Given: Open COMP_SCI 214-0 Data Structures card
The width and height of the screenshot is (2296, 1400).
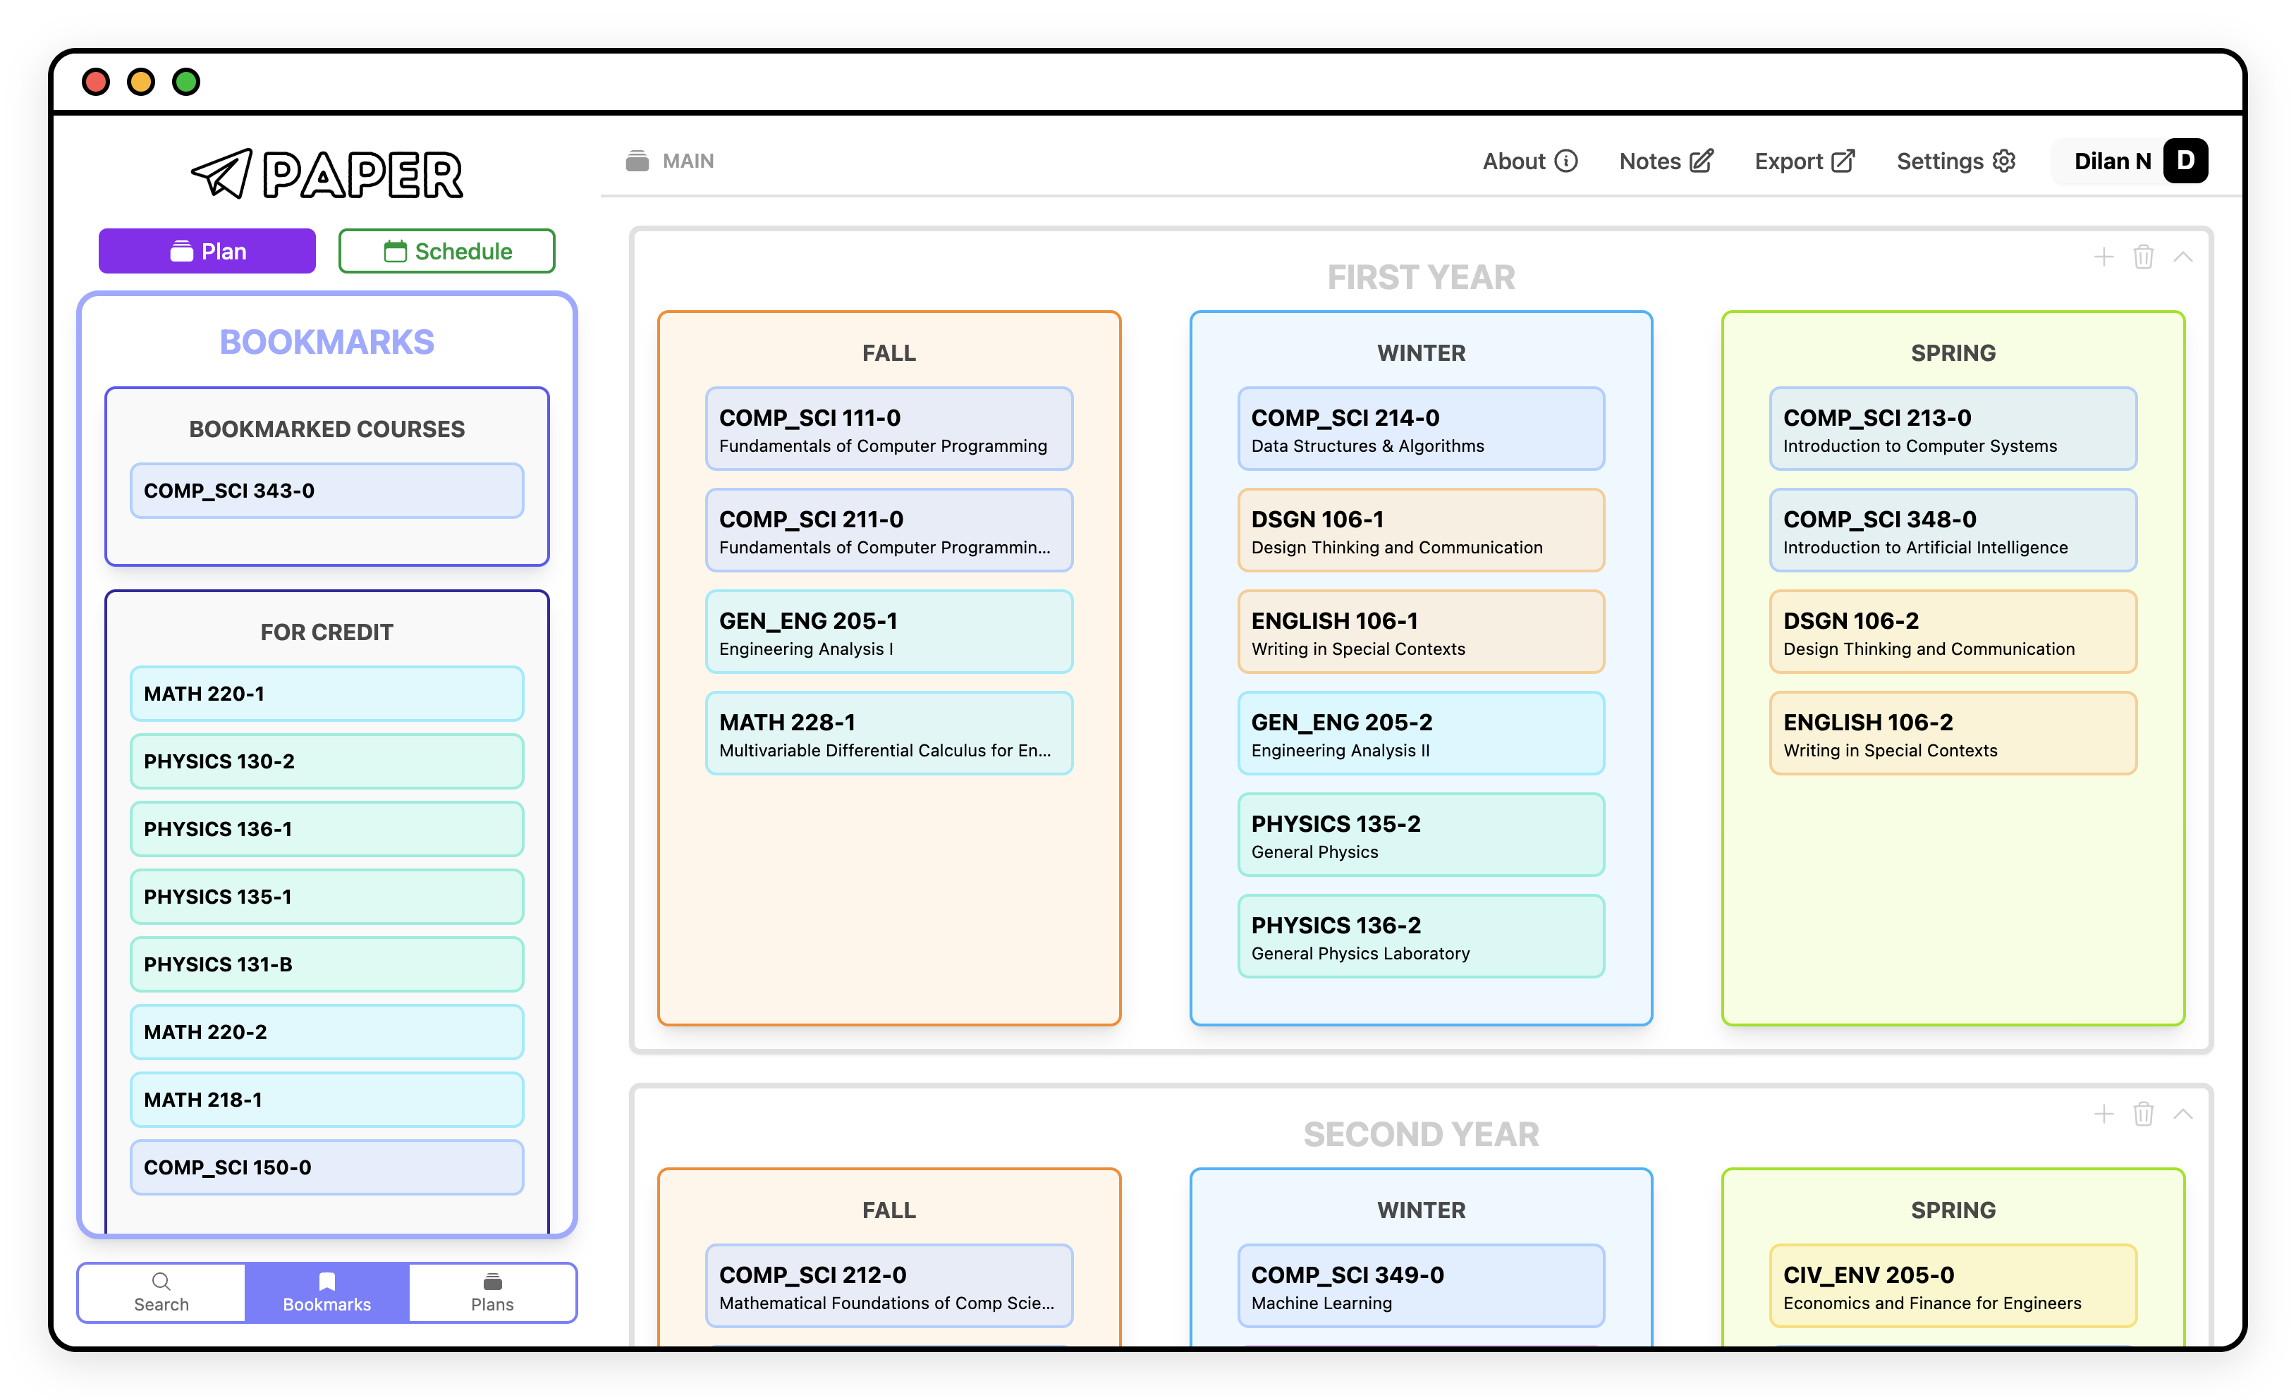Looking at the screenshot, I should click(1420, 429).
